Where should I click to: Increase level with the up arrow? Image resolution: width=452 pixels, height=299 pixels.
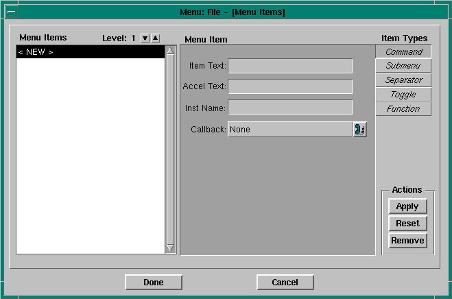tap(156, 38)
